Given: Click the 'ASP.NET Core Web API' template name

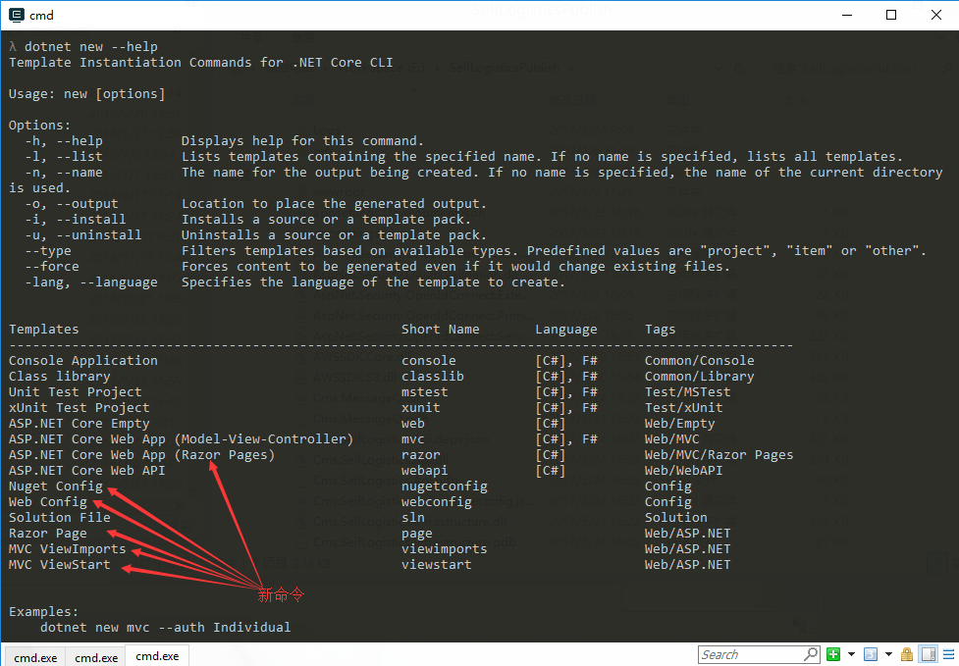Looking at the screenshot, I should [x=86, y=471].
